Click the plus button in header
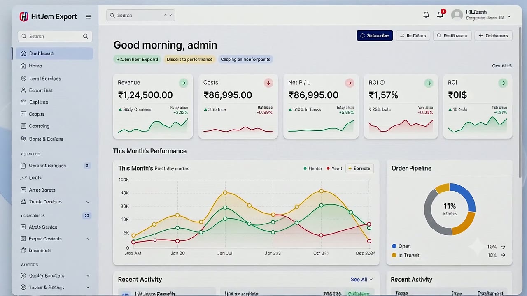 493,36
